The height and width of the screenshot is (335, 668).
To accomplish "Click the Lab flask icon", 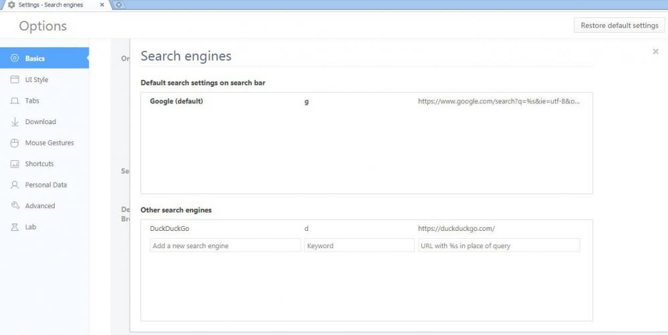I will click(x=15, y=227).
